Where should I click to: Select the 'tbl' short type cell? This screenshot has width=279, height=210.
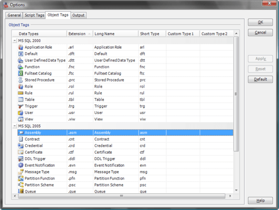point(152,100)
